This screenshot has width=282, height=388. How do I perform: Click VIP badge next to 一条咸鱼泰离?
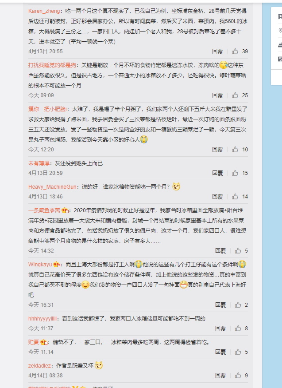coord(65,210)
